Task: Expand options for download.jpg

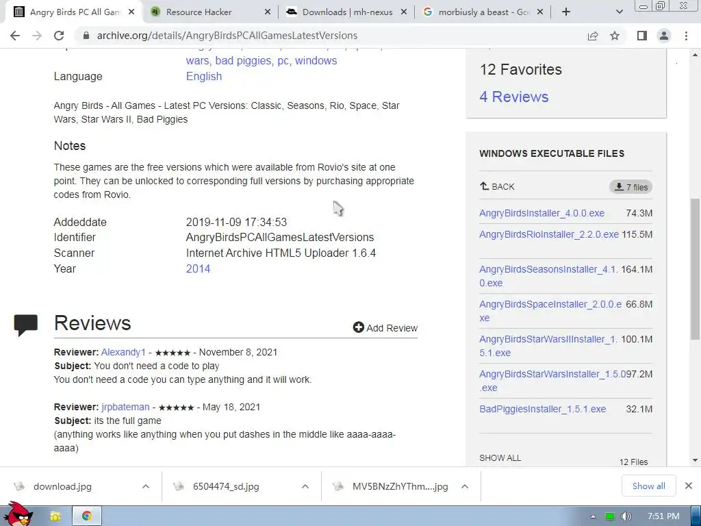Action: tap(146, 487)
